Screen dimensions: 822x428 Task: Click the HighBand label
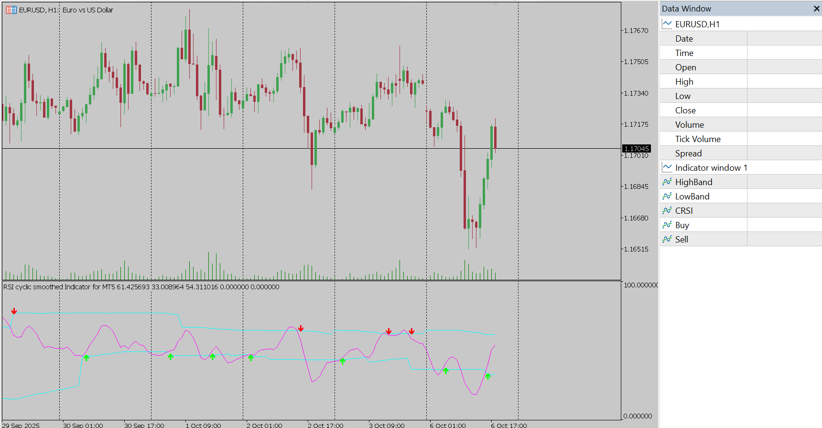click(x=693, y=182)
